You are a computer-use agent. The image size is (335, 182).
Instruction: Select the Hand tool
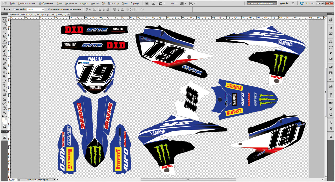point(4,108)
